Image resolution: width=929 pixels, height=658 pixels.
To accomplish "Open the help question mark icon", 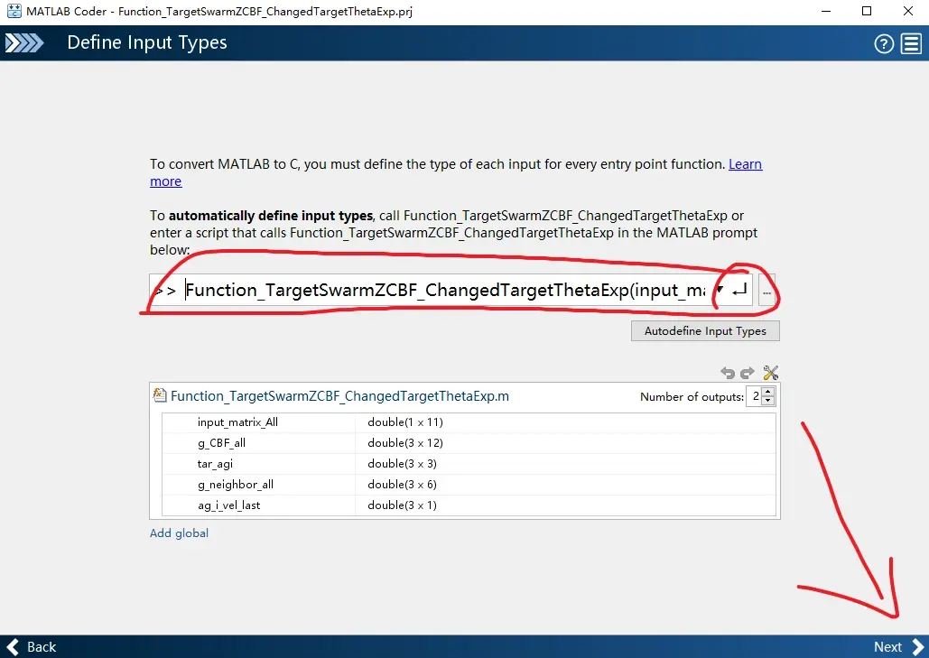I will [x=884, y=43].
